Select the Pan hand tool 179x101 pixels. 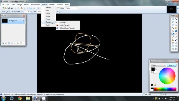tap(176, 28)
